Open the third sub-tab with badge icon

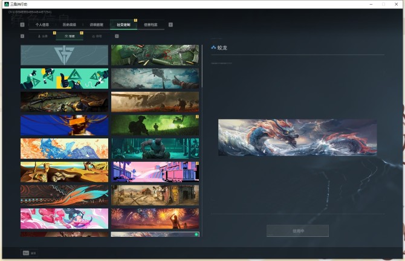[97, 36]
